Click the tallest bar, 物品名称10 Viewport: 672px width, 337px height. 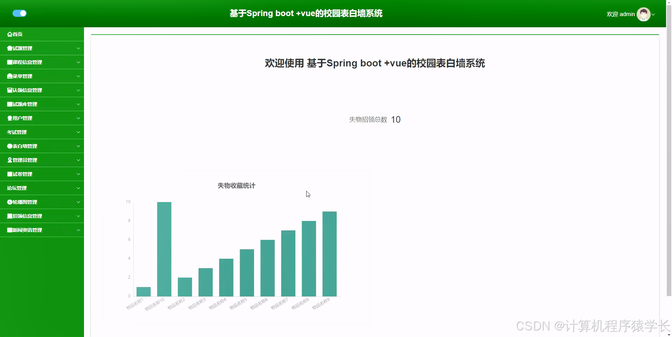pos(164,249)
